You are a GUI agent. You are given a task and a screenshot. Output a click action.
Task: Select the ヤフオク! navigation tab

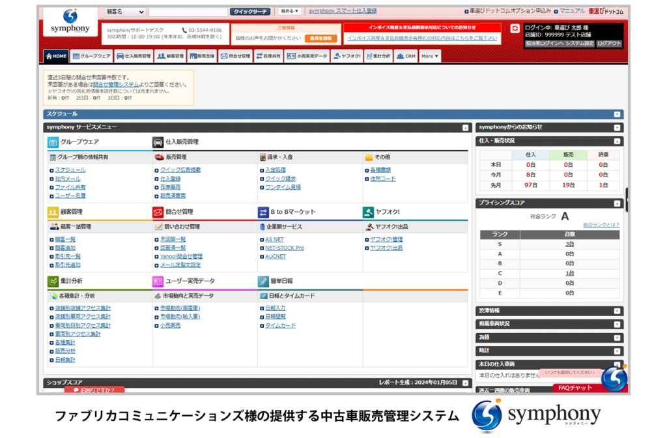pos(347,56)
